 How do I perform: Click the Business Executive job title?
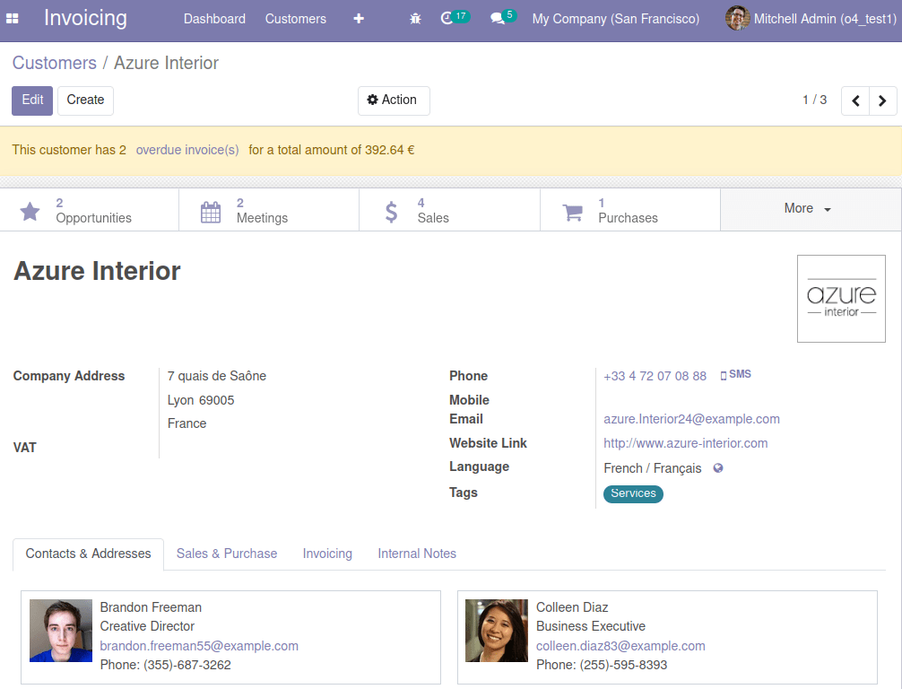click(x=591, y=626)
